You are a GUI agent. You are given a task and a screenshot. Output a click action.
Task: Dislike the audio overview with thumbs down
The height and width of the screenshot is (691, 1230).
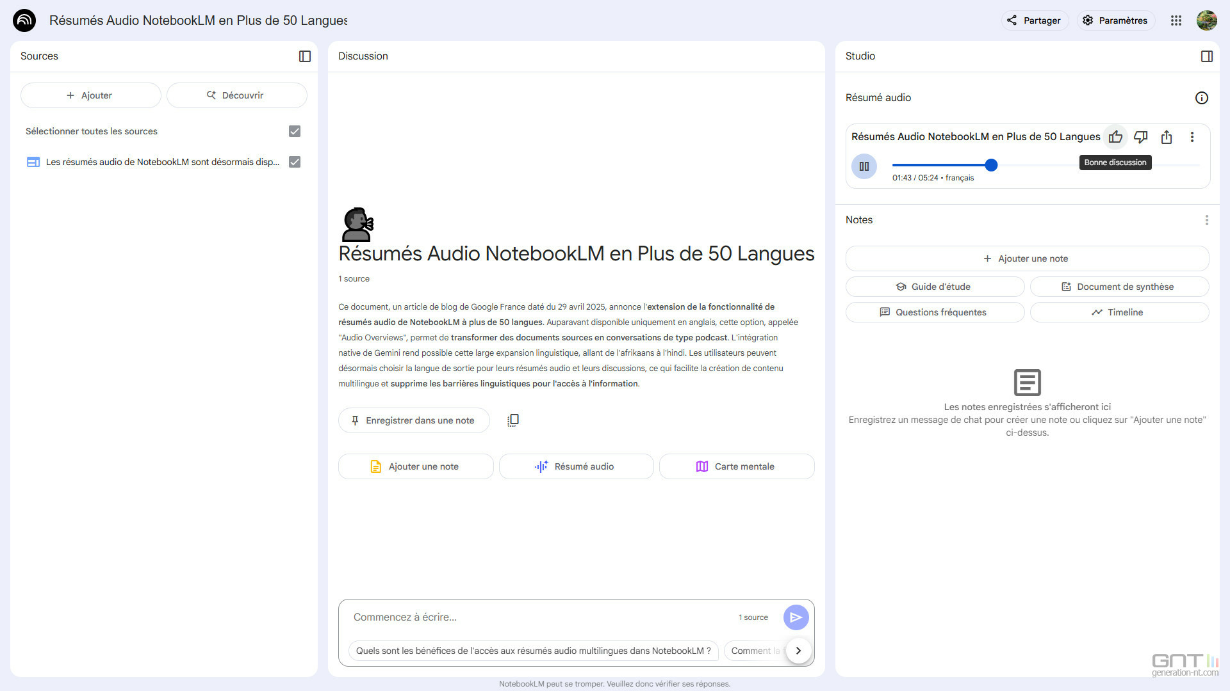pos(1141,137)
